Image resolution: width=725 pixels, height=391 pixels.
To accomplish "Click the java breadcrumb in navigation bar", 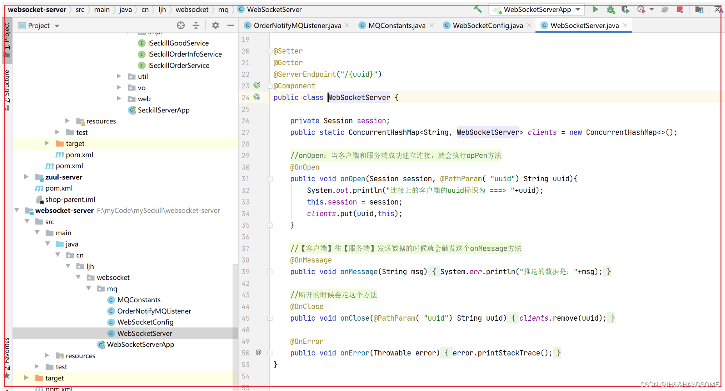I will [x=125, y=9].
